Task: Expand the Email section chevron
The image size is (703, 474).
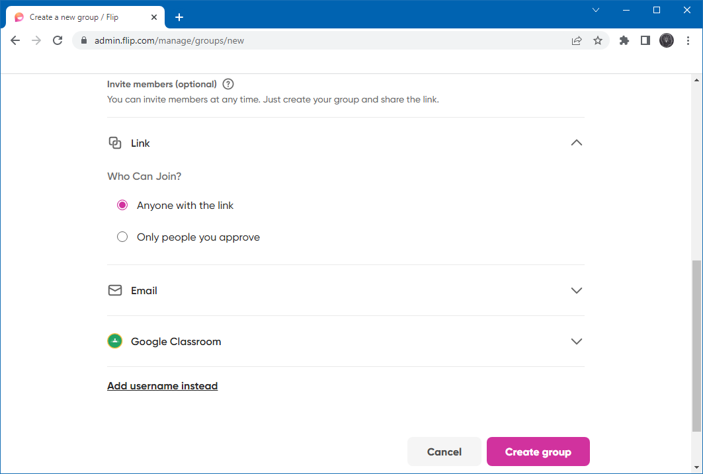Action: click(576, 290)
